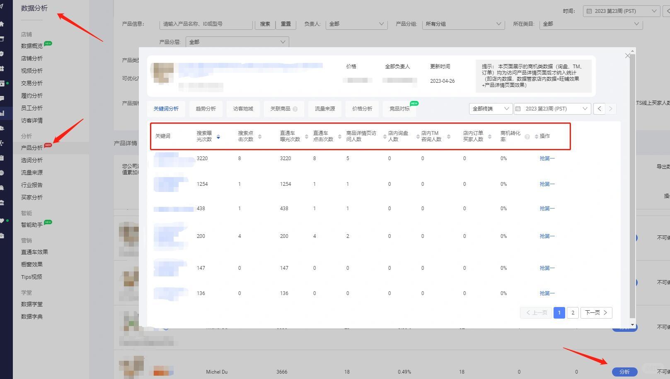
Task: Close the keyword analysis dialog
Action: 627,55
